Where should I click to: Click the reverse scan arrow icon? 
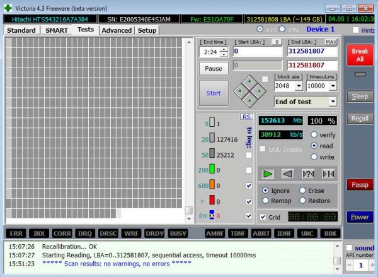tap(287, 174)
